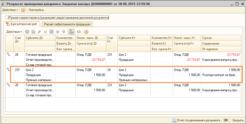Image resolution: width=246 pixels, height=124 pixels.
Task: Click the Copy record icon
Action: [33, 32]
